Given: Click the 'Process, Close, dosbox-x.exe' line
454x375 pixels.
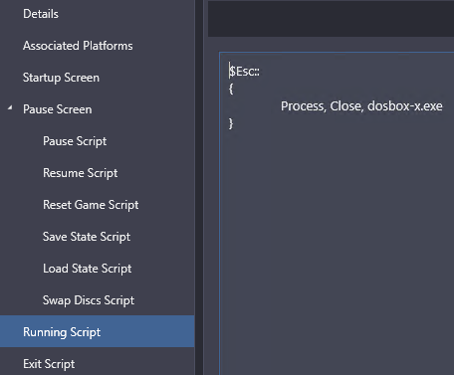Looking at the screenshot, I should coord(361,106).
